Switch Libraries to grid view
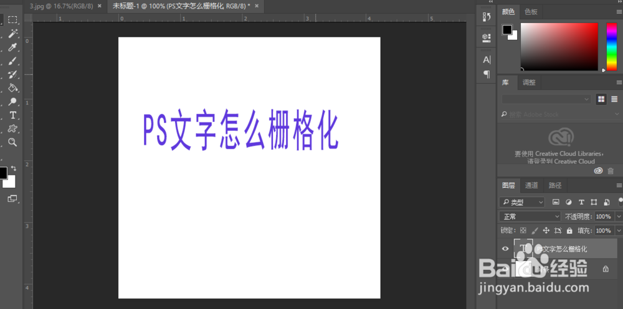This screenshot has width=623, height=309. coord(601,99)
